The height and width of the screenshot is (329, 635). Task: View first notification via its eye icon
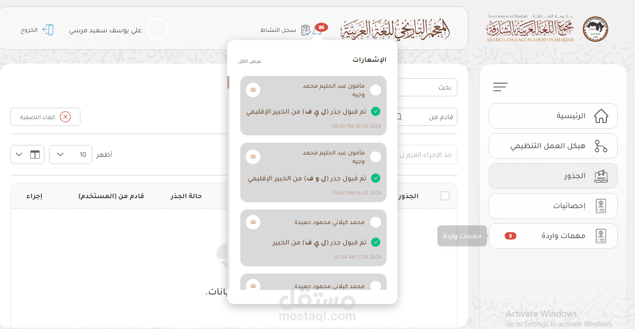[x=253, y=90]
